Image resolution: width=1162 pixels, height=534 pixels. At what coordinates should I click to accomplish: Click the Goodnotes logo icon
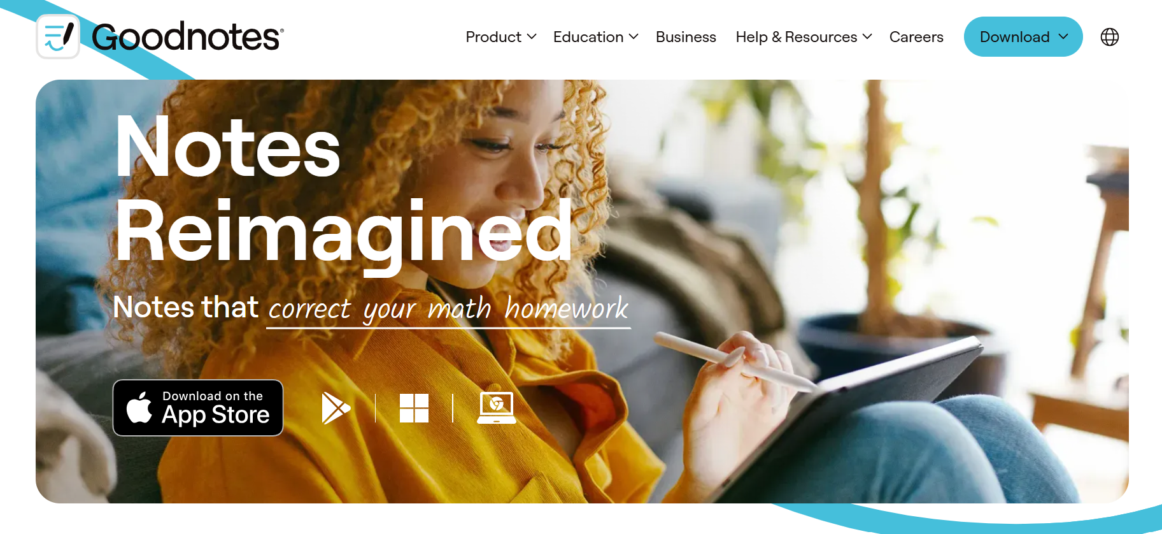point(58,36)
